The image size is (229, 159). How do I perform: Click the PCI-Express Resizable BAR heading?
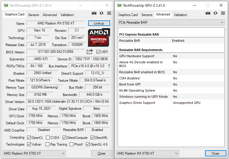(139, 34)
